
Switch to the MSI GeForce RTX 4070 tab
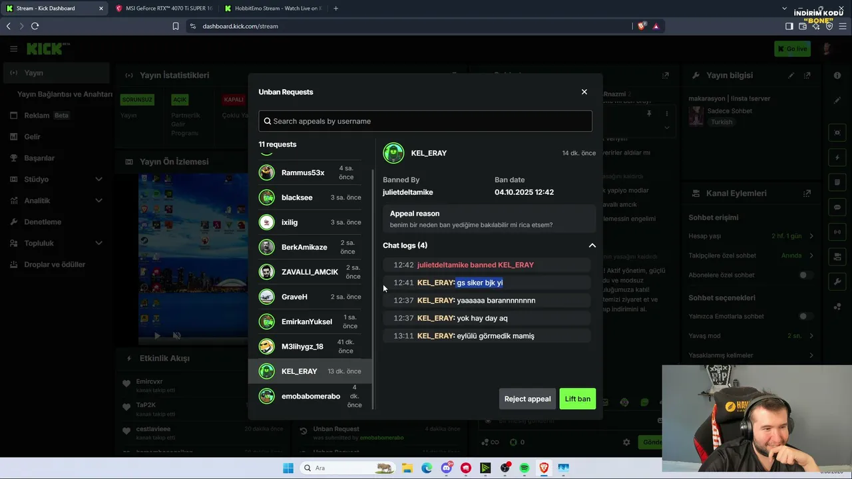(163, 9)
